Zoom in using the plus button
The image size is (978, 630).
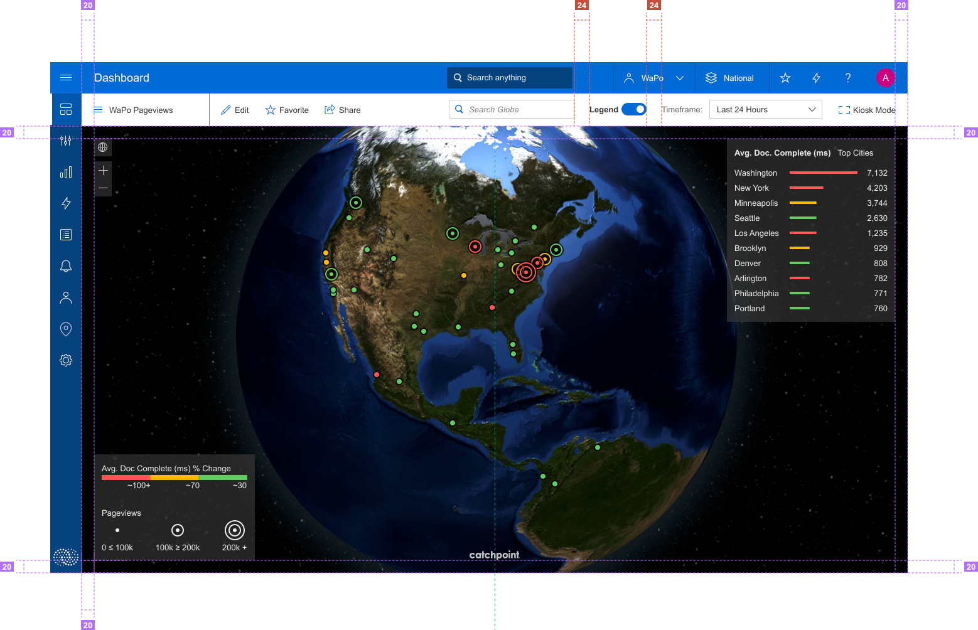(x=103, y=171)
